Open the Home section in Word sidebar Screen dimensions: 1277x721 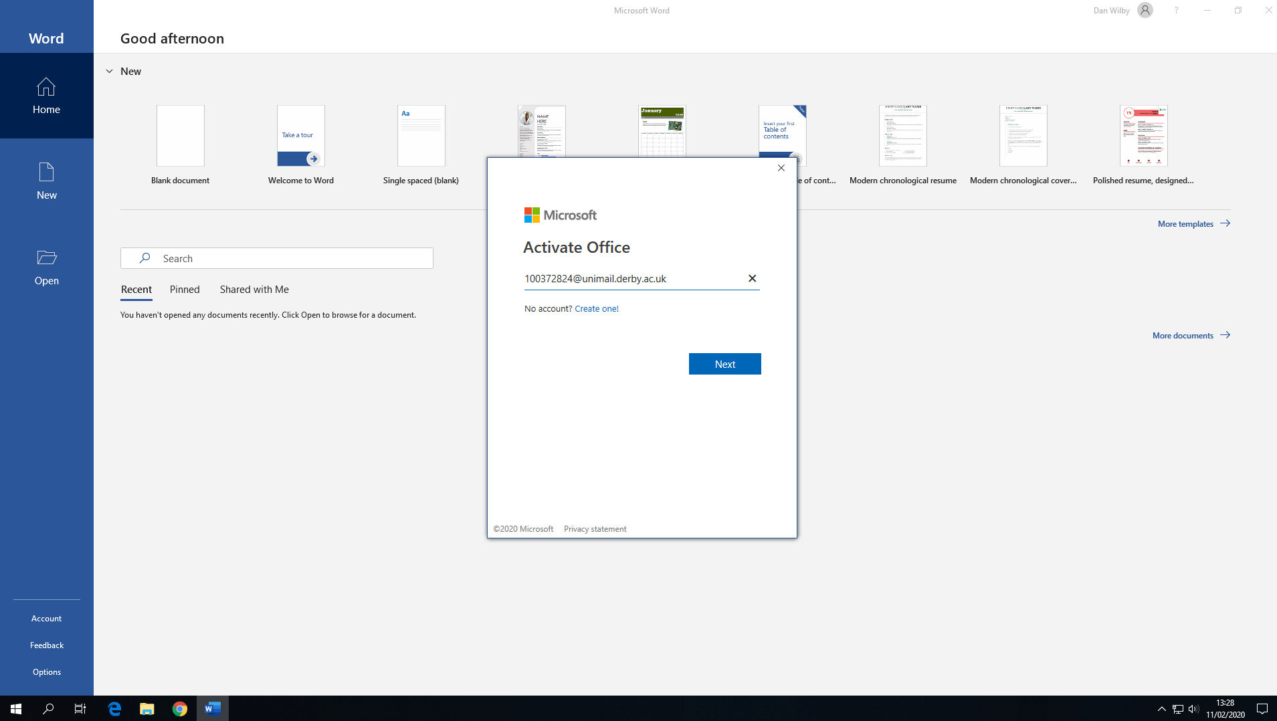[x=47, y=96]
